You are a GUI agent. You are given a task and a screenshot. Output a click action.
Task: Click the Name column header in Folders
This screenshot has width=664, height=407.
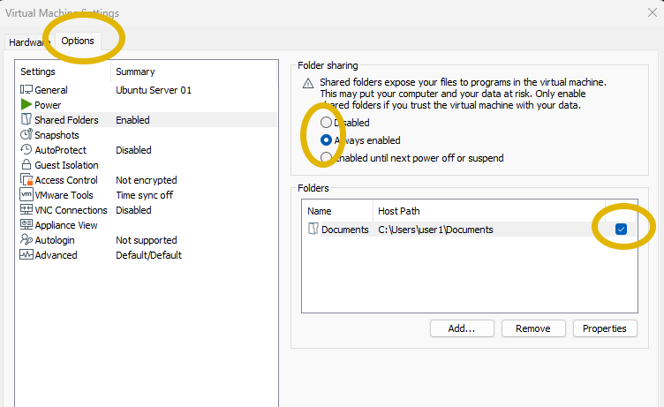(337, 211)
